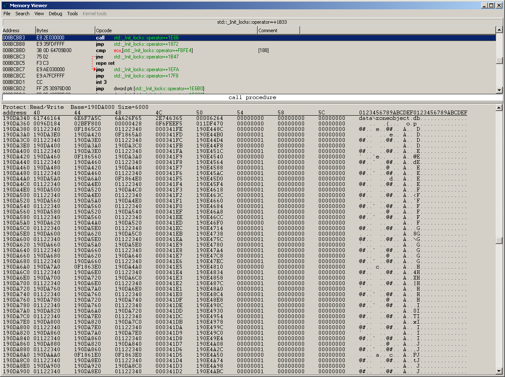Open the Kernel tools menu
Screen dimensions: 505x377
coord(95,14)
